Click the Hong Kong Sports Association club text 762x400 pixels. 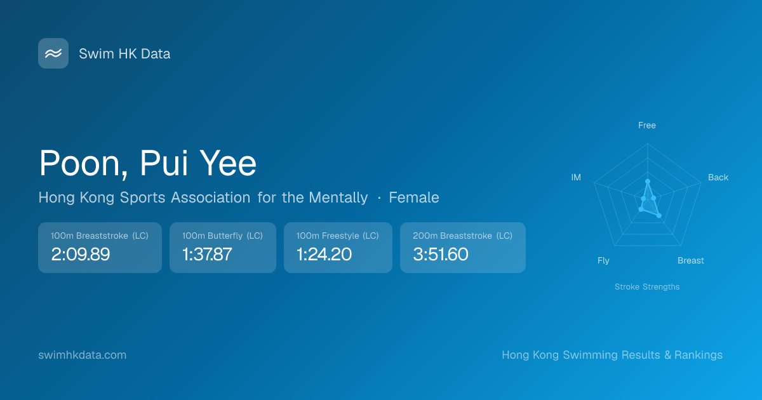(x=203, y=197)
